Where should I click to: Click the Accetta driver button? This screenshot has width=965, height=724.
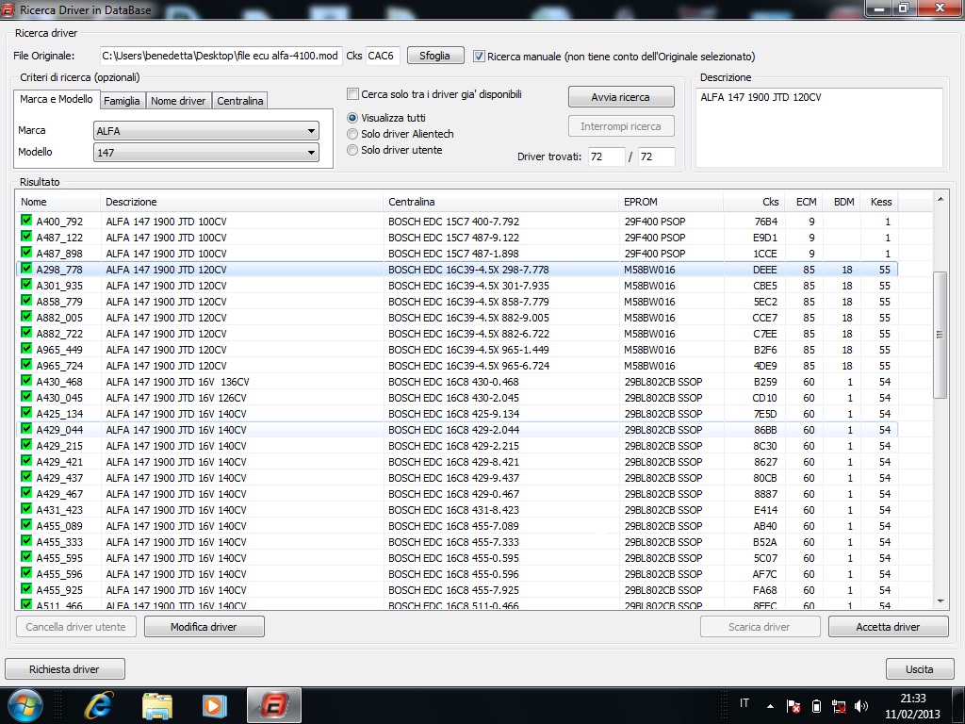pyautogui.click(x=888, y=627)
